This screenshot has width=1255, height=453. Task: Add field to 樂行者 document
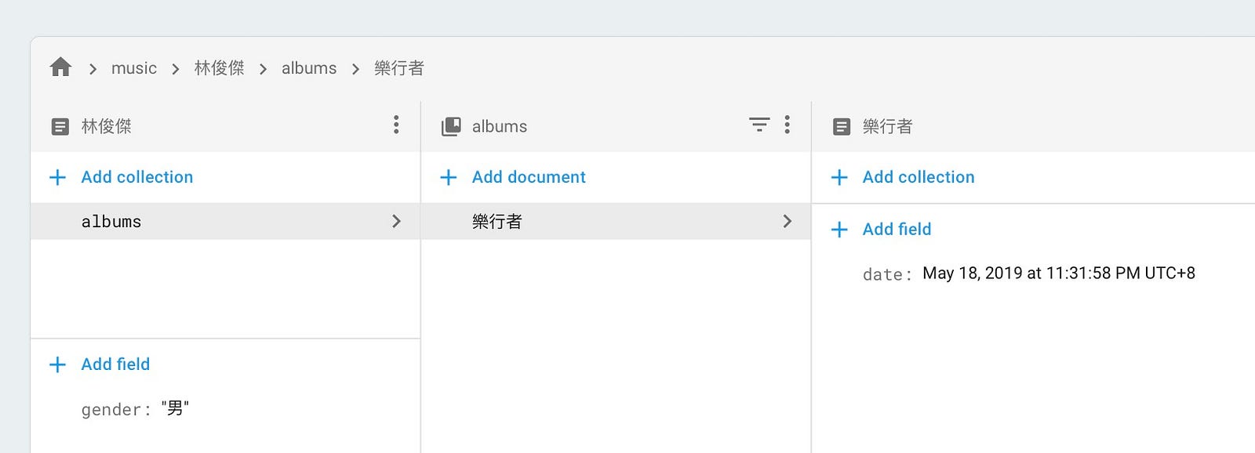(x=882, y=230)
